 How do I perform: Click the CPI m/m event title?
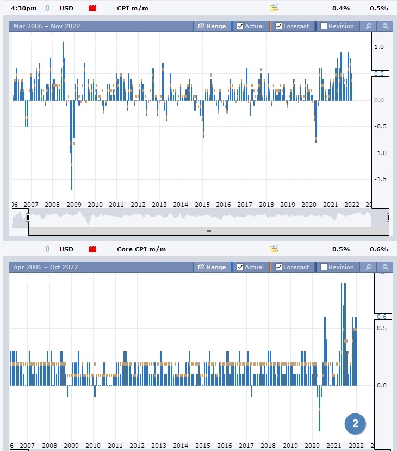[133, 8]
